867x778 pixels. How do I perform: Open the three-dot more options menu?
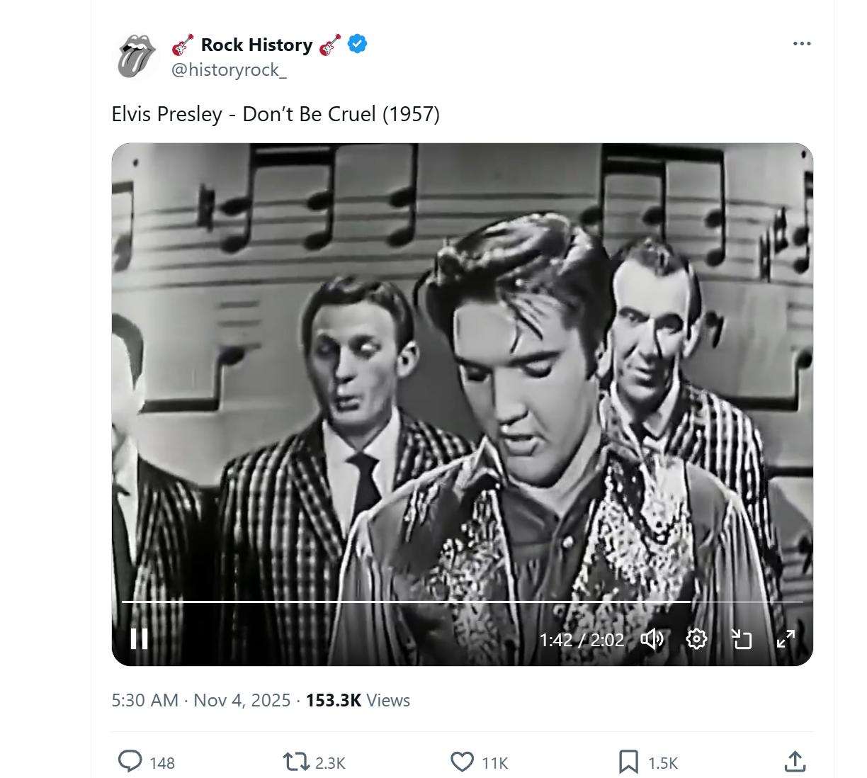[x=802, y=44]
